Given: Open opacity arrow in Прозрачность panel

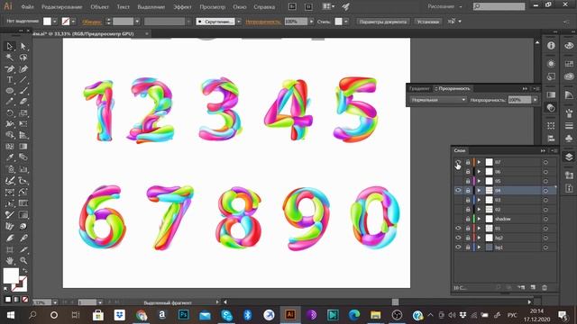Looking at the screenshot, I should (535, 100).
